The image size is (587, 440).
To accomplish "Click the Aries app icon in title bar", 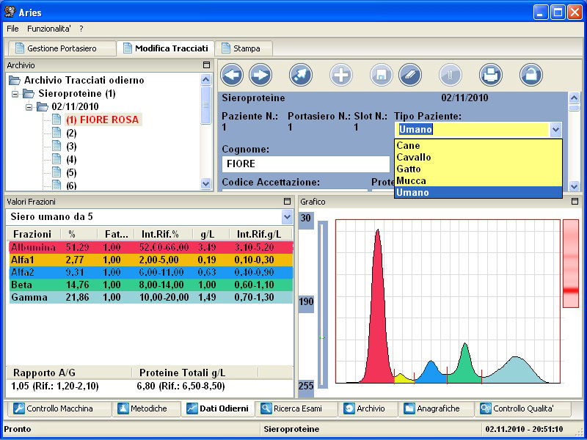I will coord(10,12).
